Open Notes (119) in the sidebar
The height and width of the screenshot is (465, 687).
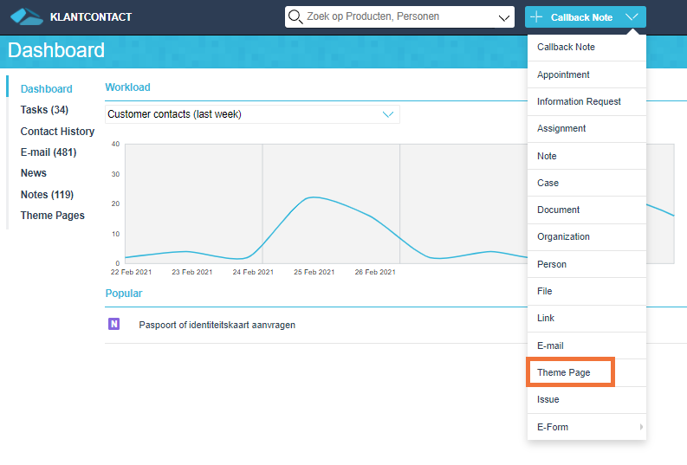47,195
